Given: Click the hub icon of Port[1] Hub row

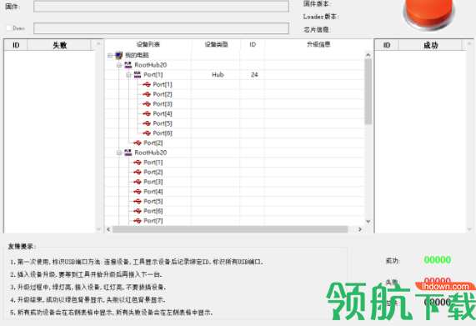Looking at the screenshot, I should pyautogui.click(x=138, y=75).
